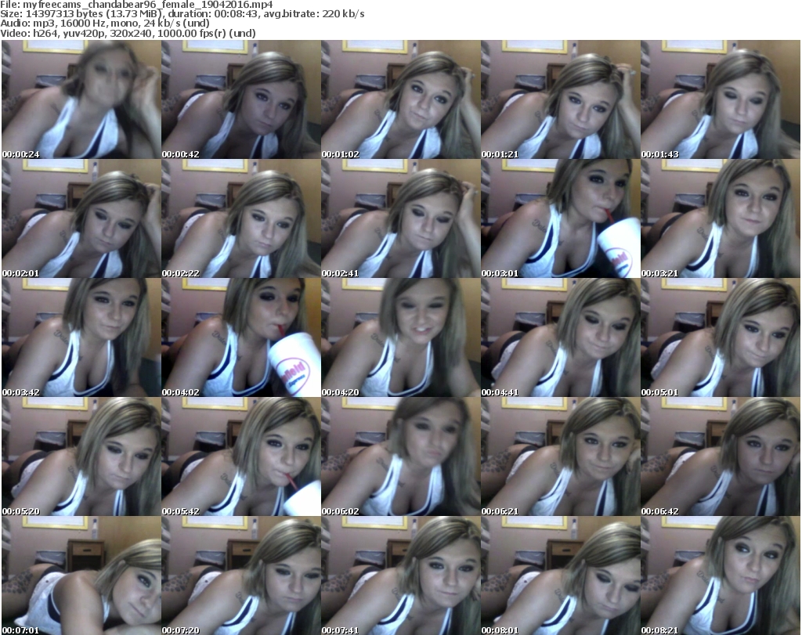
Task: Pick the frame labeled 00:03:42
Action: (81, 338)
